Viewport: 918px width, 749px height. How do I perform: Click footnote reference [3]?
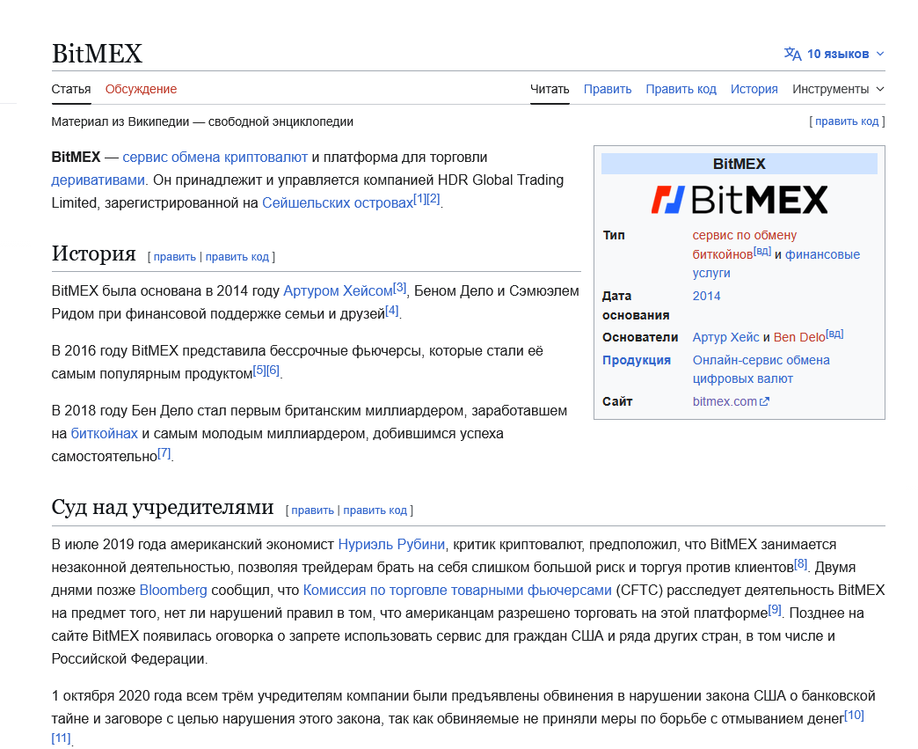pos(399,287)
